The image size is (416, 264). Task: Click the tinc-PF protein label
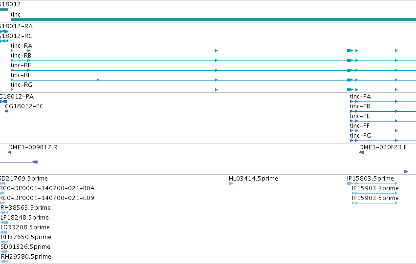pos(359,126)
